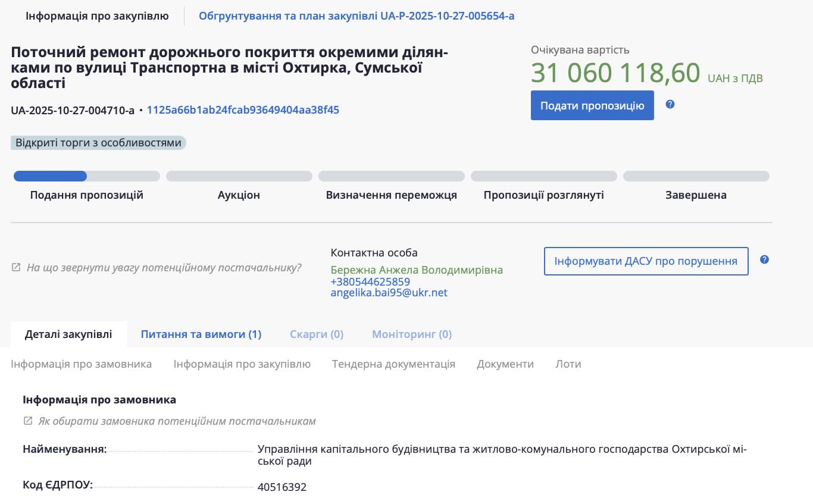Click the Відкриті торги з особливостями badge

click(x=98, y=143)
